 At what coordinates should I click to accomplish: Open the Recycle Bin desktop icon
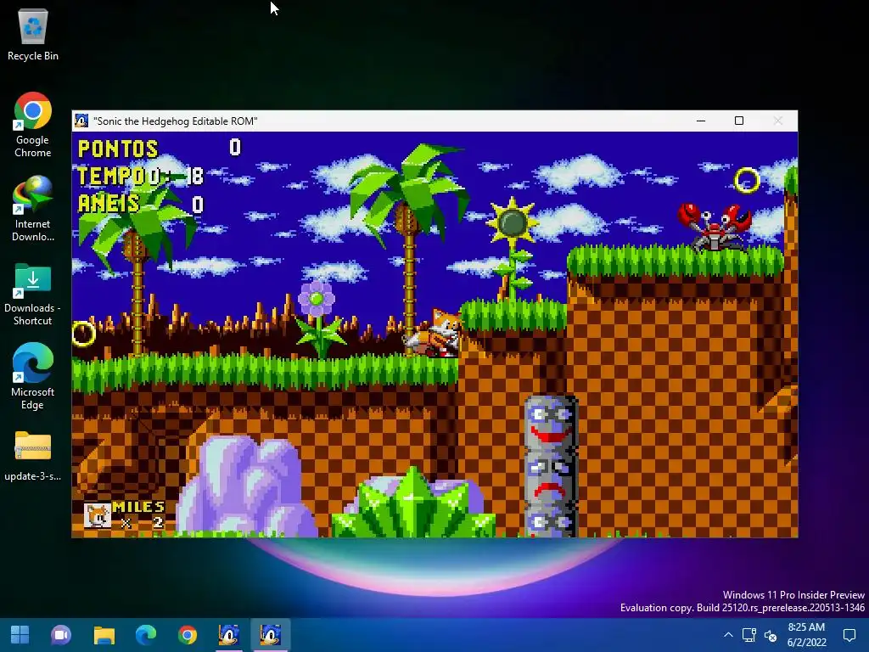[33, 34]
